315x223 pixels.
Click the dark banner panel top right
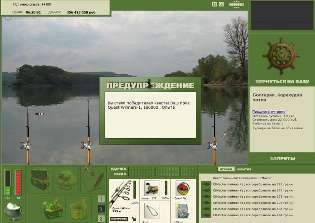pyautogui.click(x=282, y=15)
